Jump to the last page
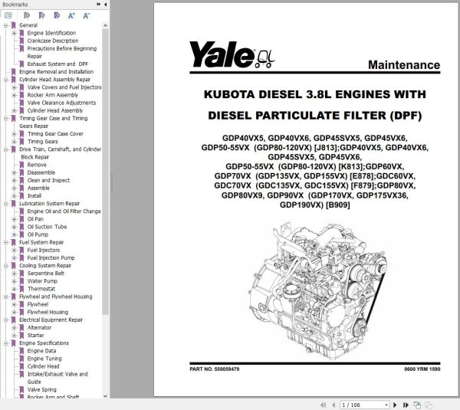This screenshot has height=410, width=460. 406,405
